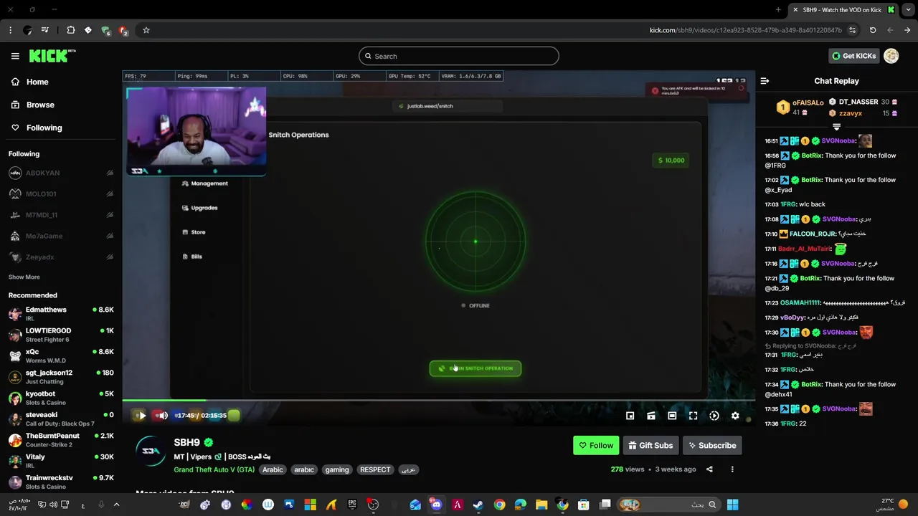
Task: Click the Gift Subs button
Action: (650, 445)
